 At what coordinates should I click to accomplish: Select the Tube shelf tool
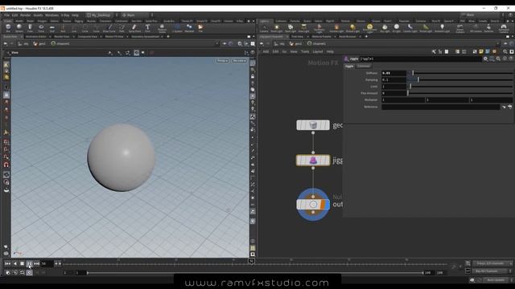click(30, 28)
